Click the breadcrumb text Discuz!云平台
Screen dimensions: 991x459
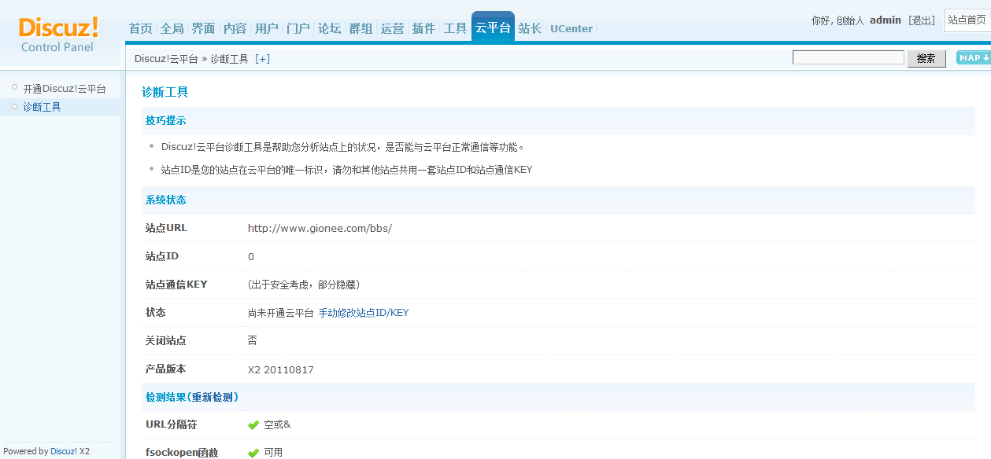(166, 59)
